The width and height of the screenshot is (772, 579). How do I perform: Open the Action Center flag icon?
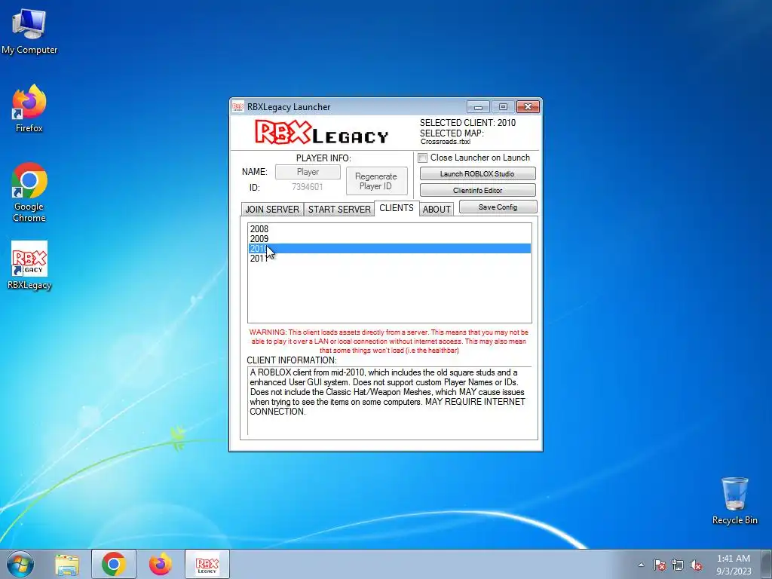(x=660, y=565)
